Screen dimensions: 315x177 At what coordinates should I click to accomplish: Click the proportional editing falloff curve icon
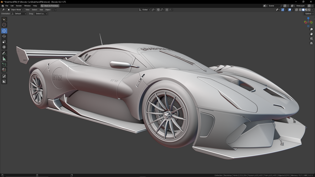point(171,10)
